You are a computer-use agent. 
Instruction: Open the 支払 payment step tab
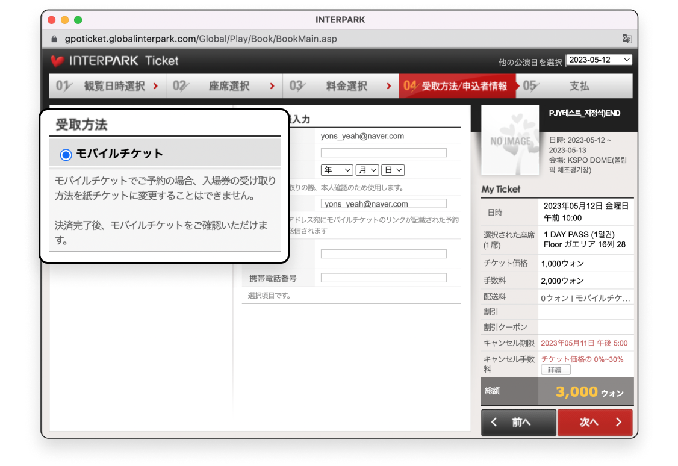click(579, 85)
